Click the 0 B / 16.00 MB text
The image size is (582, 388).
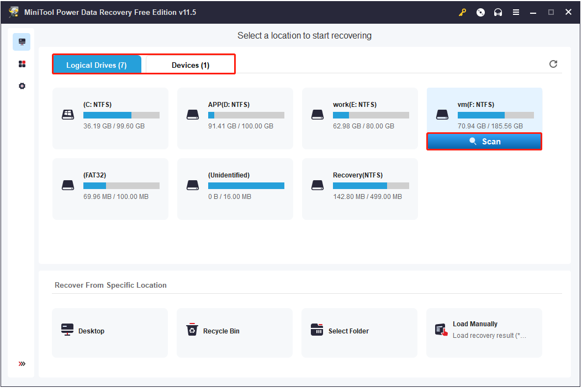point(229,196)
